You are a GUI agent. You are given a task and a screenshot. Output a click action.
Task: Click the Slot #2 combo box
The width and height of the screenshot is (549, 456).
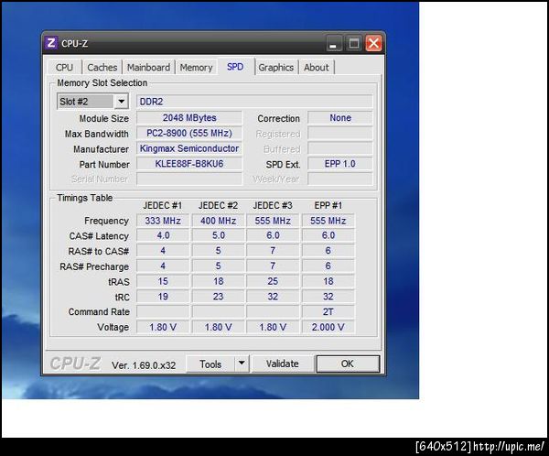pos(92,102)
